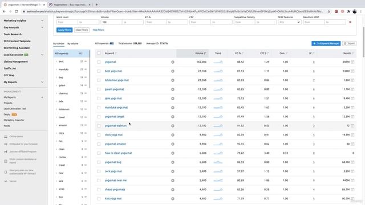The height and width of the screenshot is (205, 365).
Task: Click the browser reload icon
Action: pyautogui.click(x=17, y=11)
